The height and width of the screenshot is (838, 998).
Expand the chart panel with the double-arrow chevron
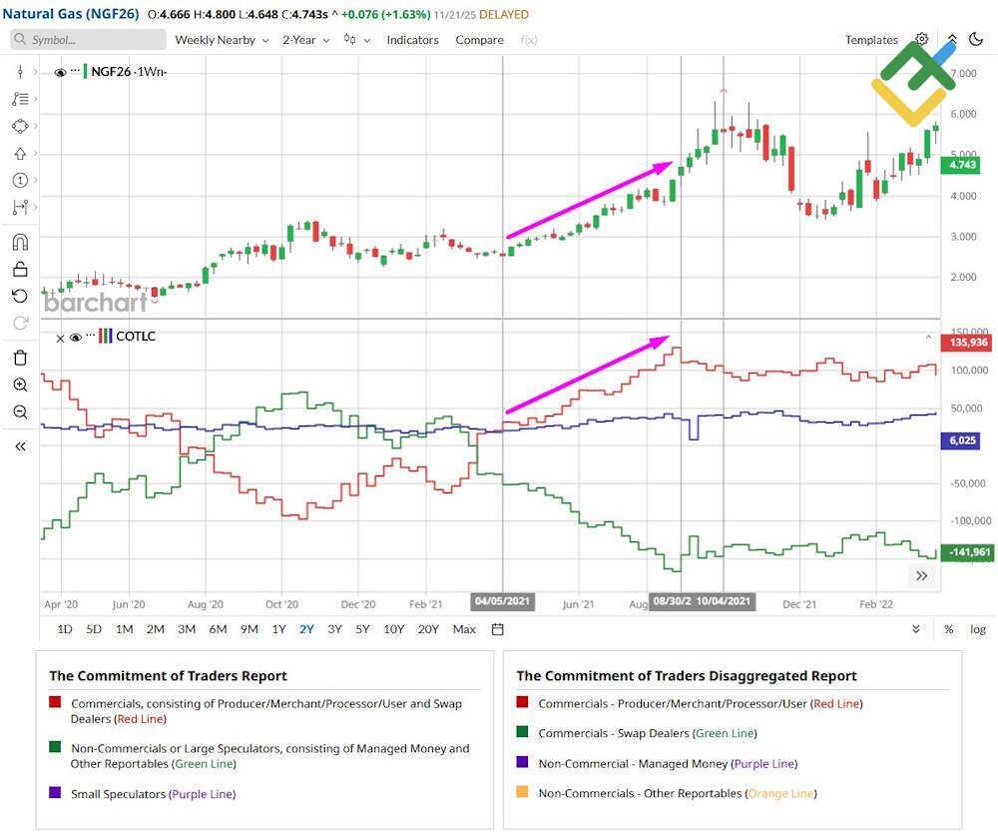click(x=922, y=575)
